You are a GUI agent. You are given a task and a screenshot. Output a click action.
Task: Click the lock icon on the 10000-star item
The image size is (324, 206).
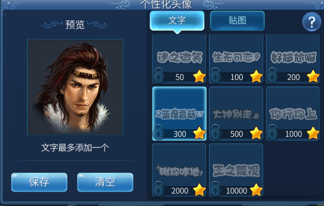[x=216, y=189]
